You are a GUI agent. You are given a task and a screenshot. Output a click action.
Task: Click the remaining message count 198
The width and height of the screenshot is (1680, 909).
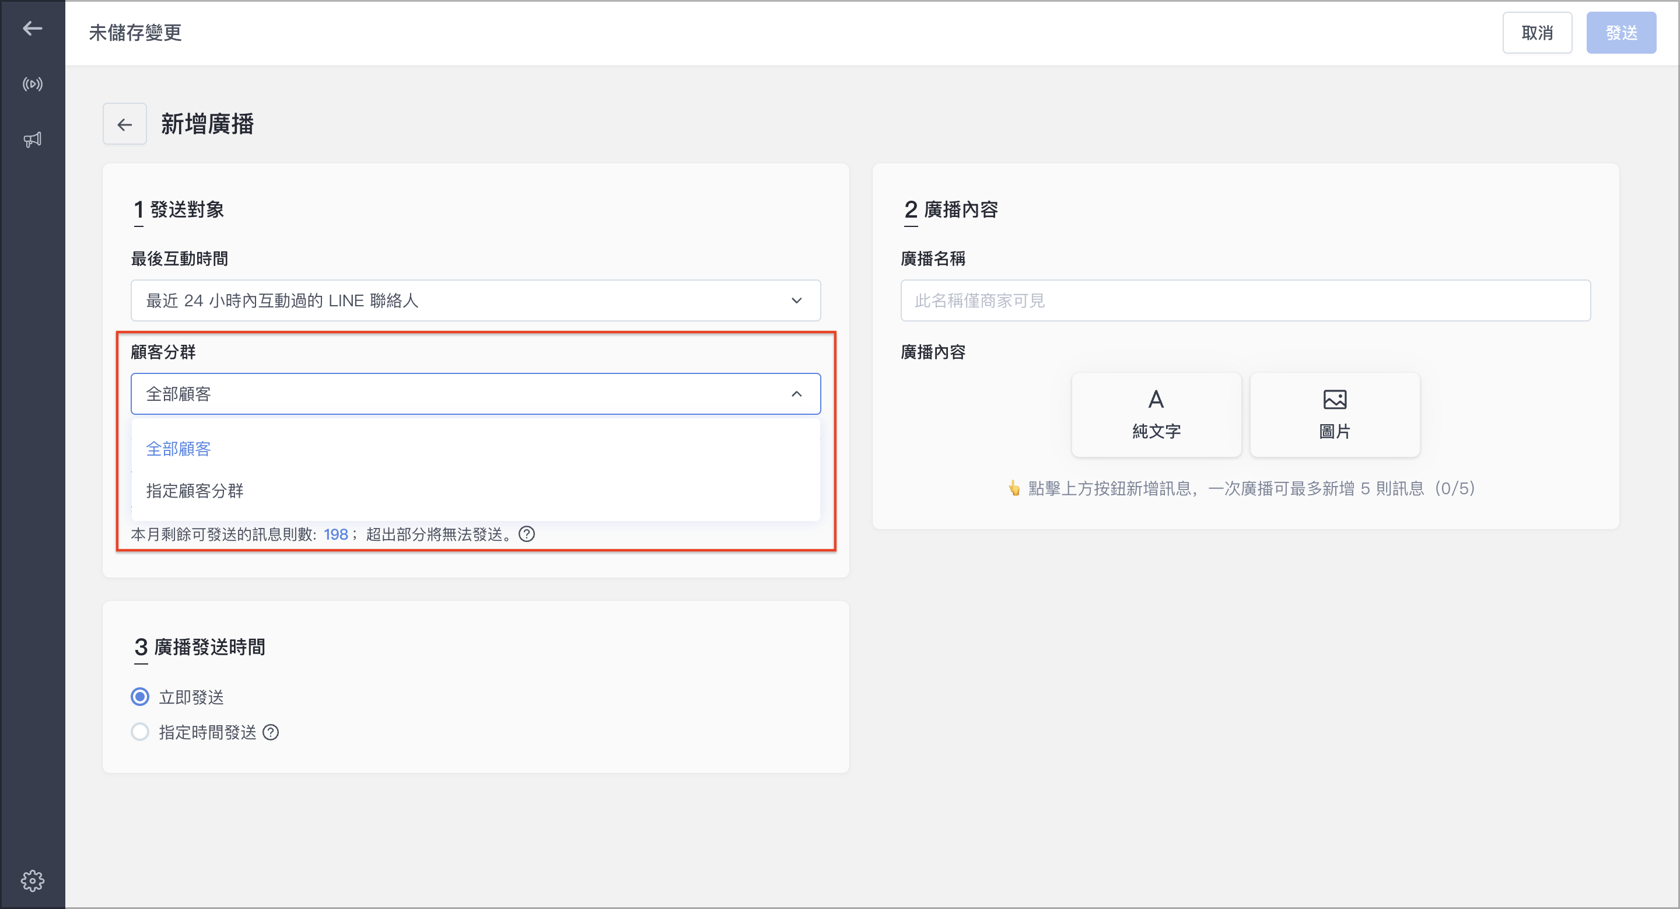[x=336, y=534]
